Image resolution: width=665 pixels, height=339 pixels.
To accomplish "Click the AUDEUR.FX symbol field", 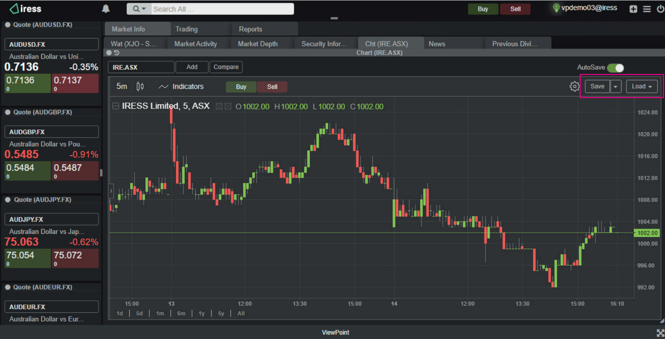I will pyautogui.click(x=51, y=307).
